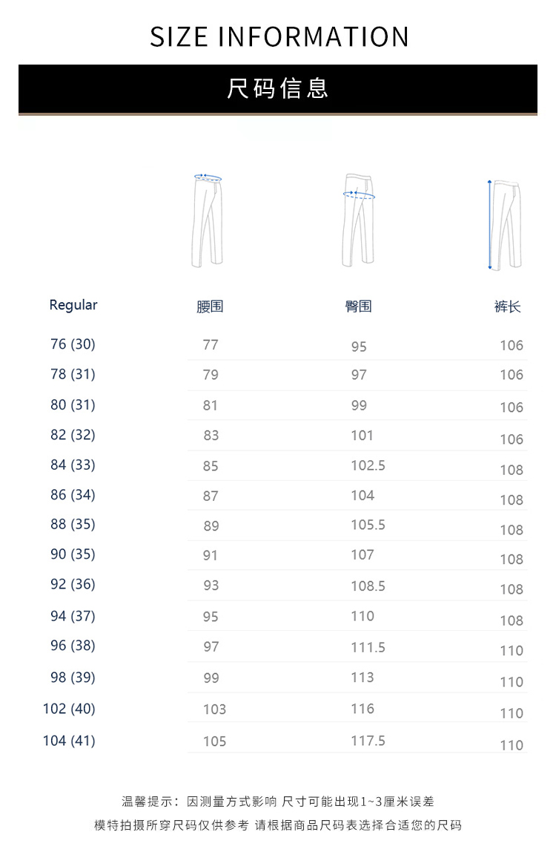Select size row 88 (35)
Screen dimensions: 556x852
[73, 525]
